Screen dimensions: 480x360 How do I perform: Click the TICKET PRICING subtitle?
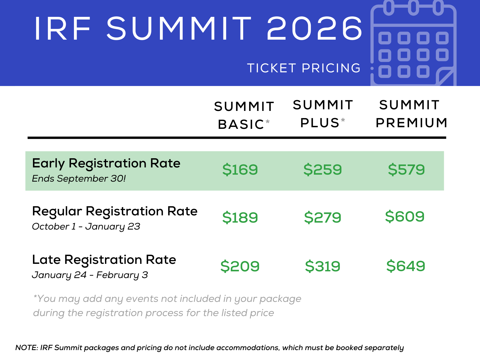pyautogui.click(x=304, y=68)
